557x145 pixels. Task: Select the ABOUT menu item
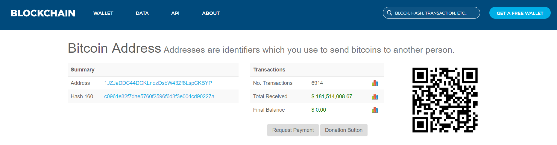pos(211,13)
